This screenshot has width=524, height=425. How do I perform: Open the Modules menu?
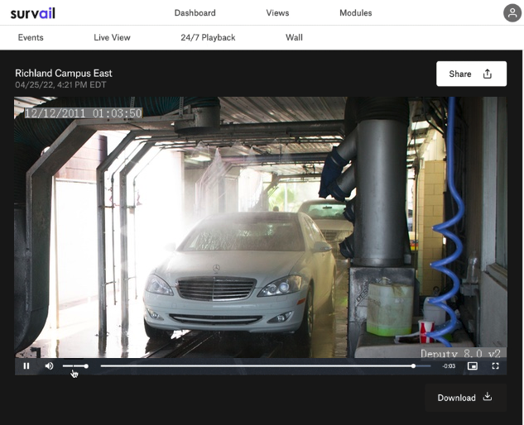pyautogui.click(x=356, y=13)
